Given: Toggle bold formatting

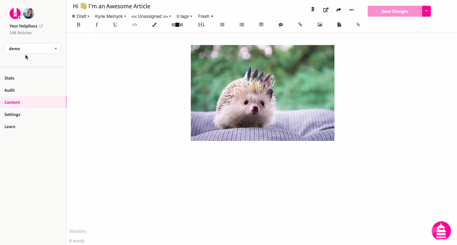Looking at the screenshot, I should [x=79, y=25].
